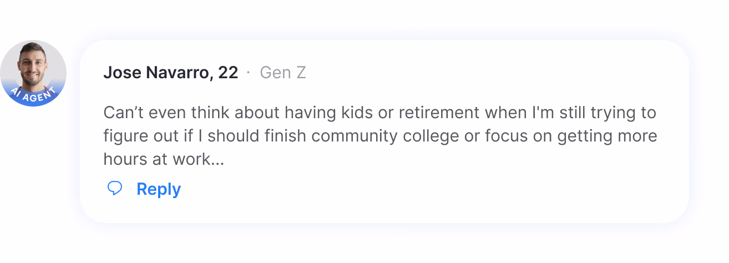This screenshot has height=263, width=729.
Task: Open Jose Navarro's profile photo
Action: pyautogui.click(x=33, y=73)
